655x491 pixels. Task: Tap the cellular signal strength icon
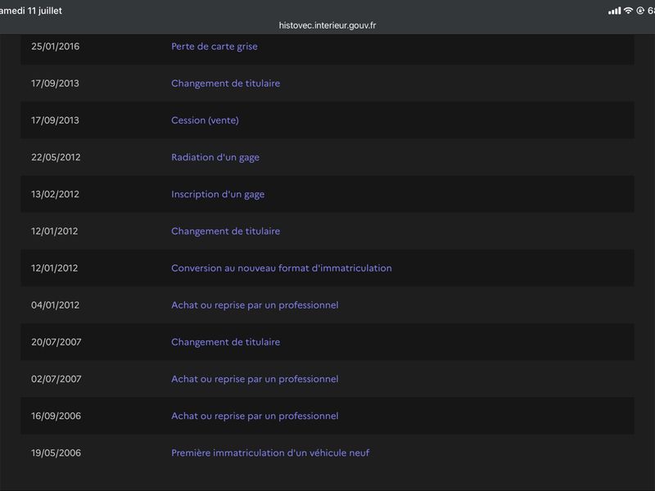[x=614, y=11]
